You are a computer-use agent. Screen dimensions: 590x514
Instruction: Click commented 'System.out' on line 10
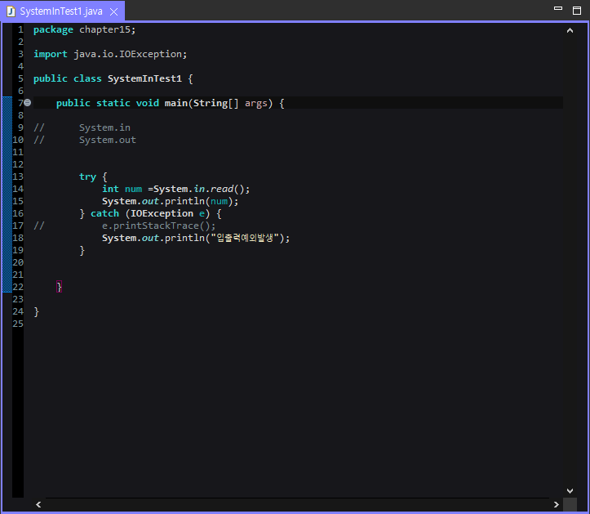click(x=107, y=140)
